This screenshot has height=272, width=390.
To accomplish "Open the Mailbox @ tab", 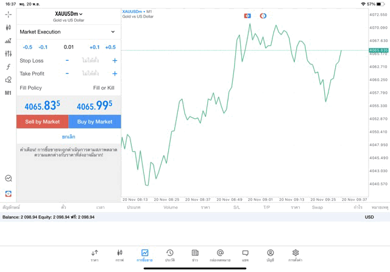I will click(220, 256).
